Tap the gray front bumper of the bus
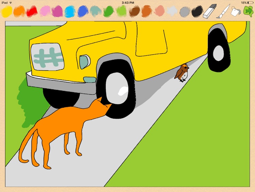 61,85
